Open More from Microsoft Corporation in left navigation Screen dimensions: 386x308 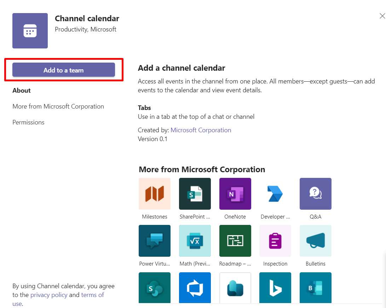point(58,106)
